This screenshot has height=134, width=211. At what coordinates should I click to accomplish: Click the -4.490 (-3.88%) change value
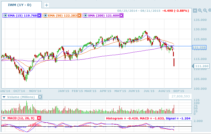tap(176, 11)
